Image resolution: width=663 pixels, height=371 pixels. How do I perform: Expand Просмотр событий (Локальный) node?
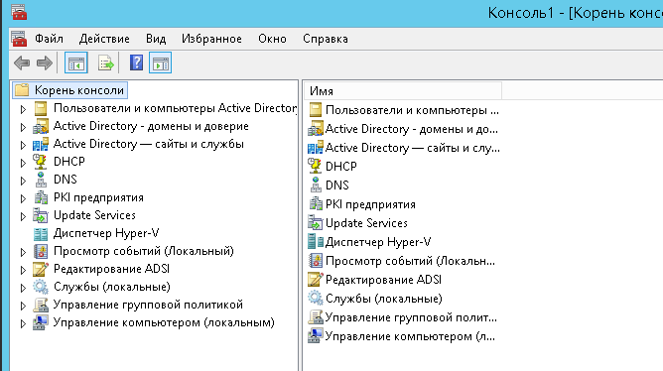(23, 252)
